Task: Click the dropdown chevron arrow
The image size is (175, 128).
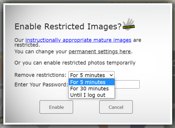Action: coord(111,75)
